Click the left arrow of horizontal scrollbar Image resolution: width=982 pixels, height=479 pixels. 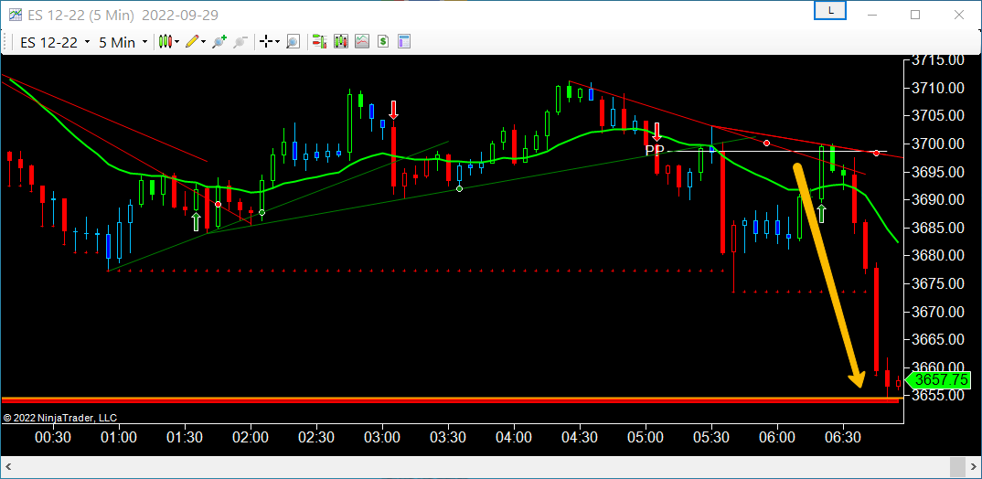point(7,466)
